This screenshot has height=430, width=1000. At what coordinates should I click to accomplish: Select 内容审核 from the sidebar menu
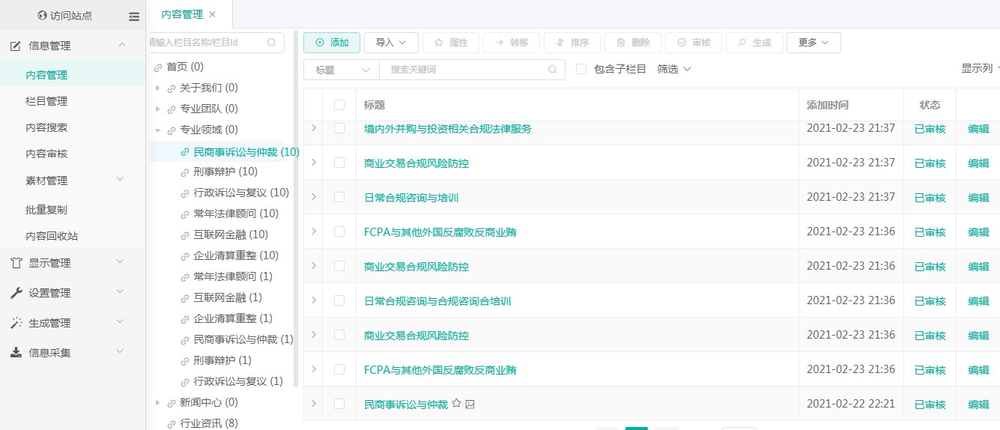pyautogui.click(x=46, y=154)
